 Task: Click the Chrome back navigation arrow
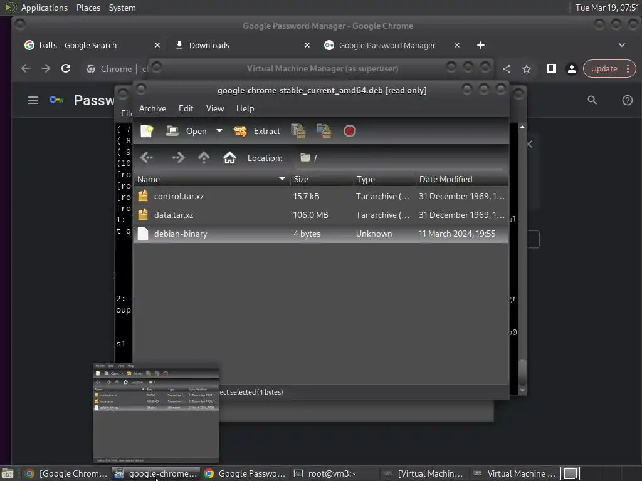pos(26,69)
